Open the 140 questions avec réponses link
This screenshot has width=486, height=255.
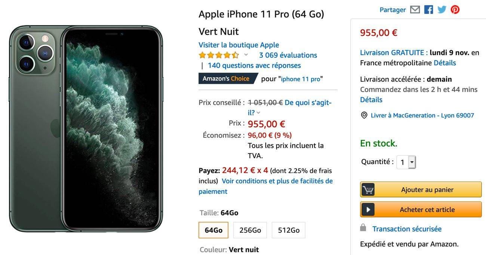[253, 65]
